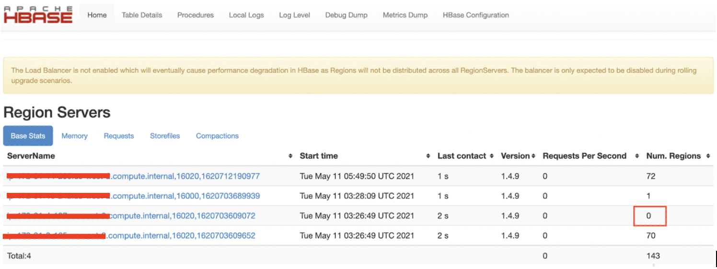Sort by Requests Per Second arrows
Screen dimensions: 717x269
(x=637, y=156)
